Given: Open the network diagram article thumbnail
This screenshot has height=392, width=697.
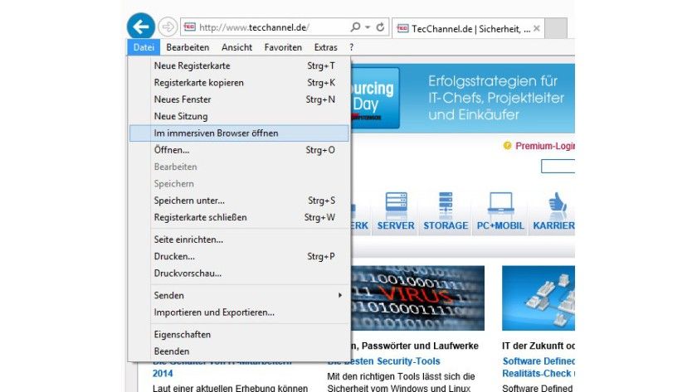Looking at the screenshot, I should 539,298.
